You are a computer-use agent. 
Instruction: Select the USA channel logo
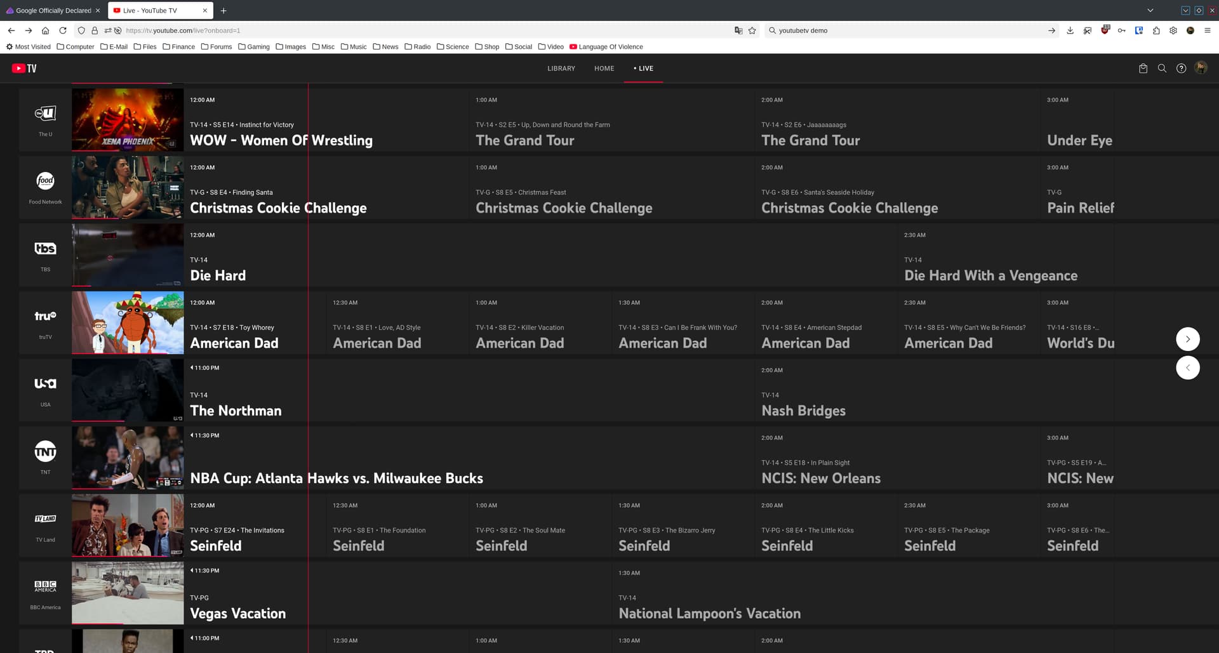click(x=45, y=383)
